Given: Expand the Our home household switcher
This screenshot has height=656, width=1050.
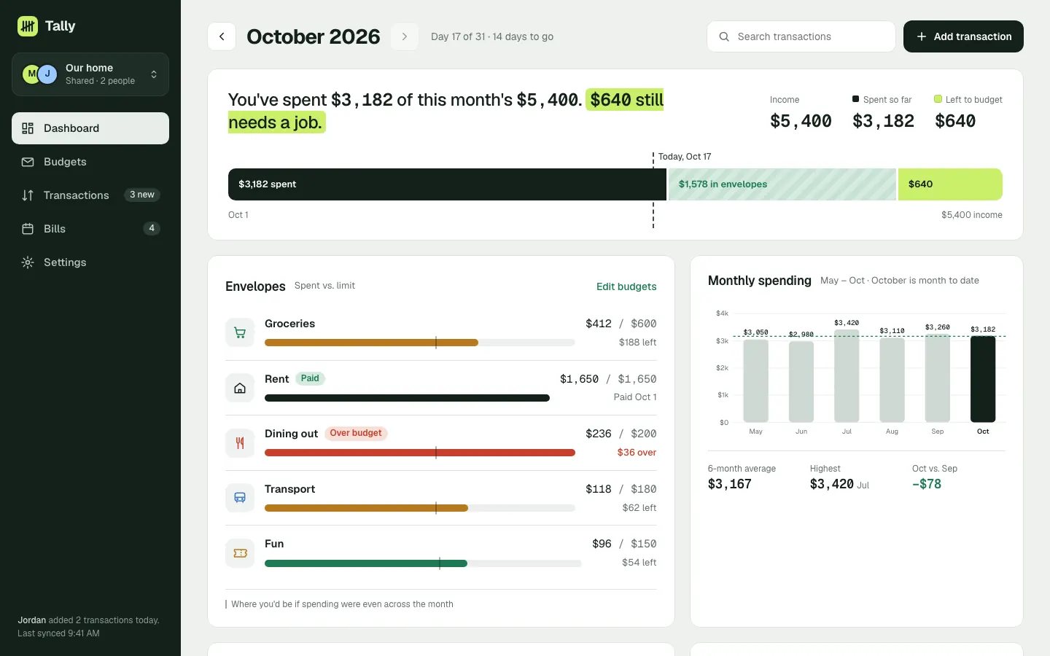Looking at the screenshot, I should point(90,74).
